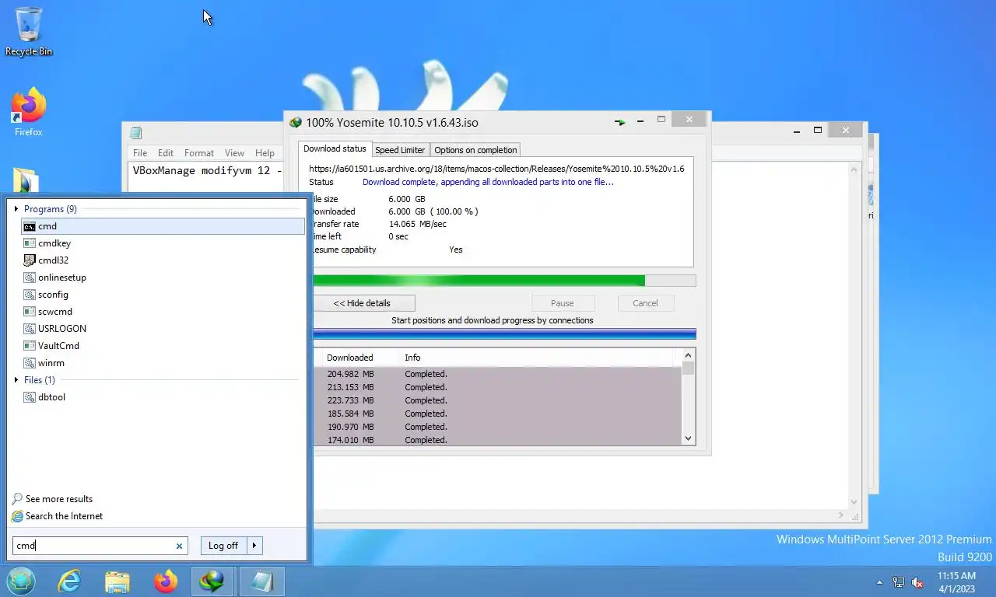Viewport: 996px width, 597px height.
Task: Click the cmd search input field
Action: (93, 546)
